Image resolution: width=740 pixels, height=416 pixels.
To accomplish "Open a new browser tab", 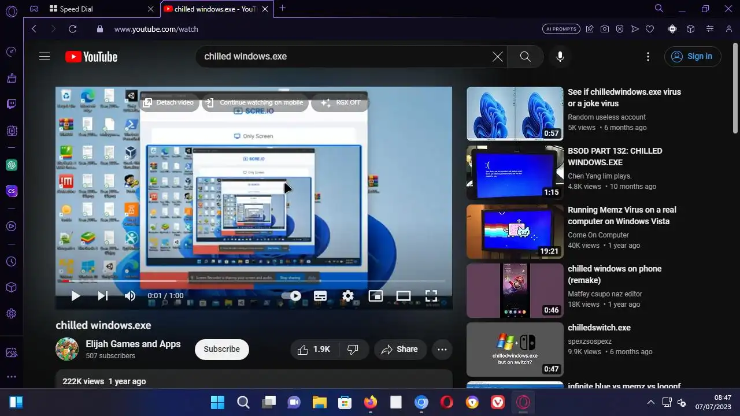I will point(282,9).
